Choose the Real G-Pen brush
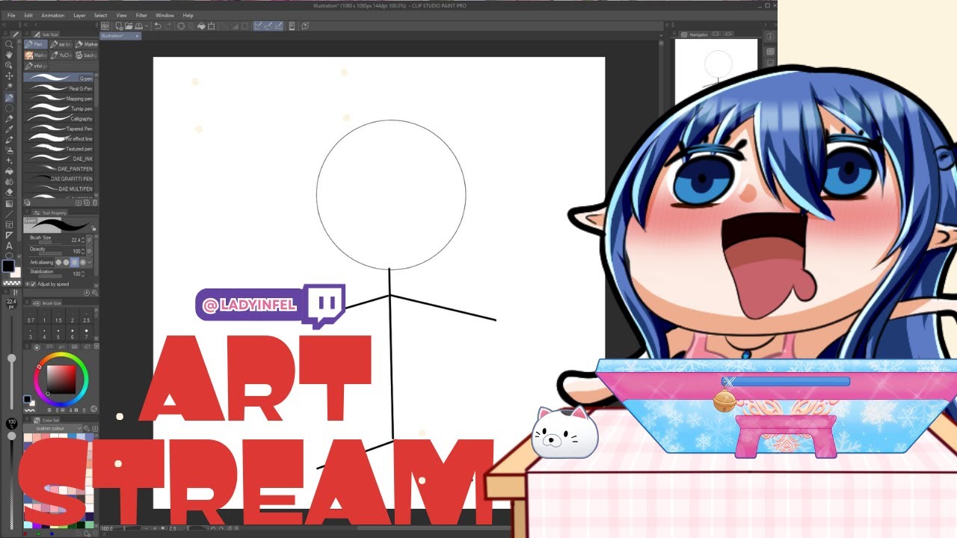Image resolution: width=957 pixels, height=538 pixels. coord(59,88)
